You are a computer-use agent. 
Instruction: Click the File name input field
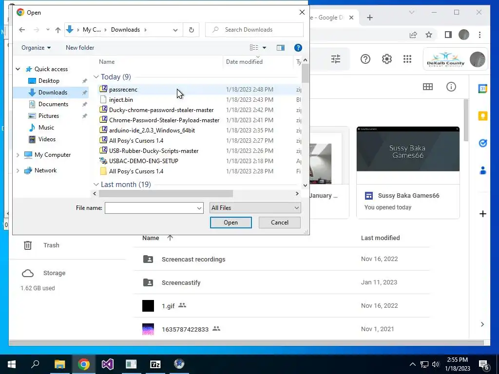[151, 208]
